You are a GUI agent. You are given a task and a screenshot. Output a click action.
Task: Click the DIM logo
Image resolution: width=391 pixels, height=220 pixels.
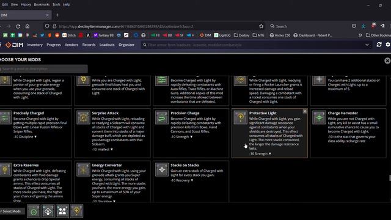tap(15, 45)
